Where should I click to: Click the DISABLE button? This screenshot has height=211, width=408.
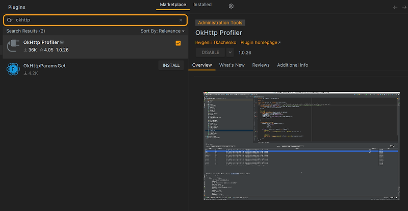(x=211, y=52)
